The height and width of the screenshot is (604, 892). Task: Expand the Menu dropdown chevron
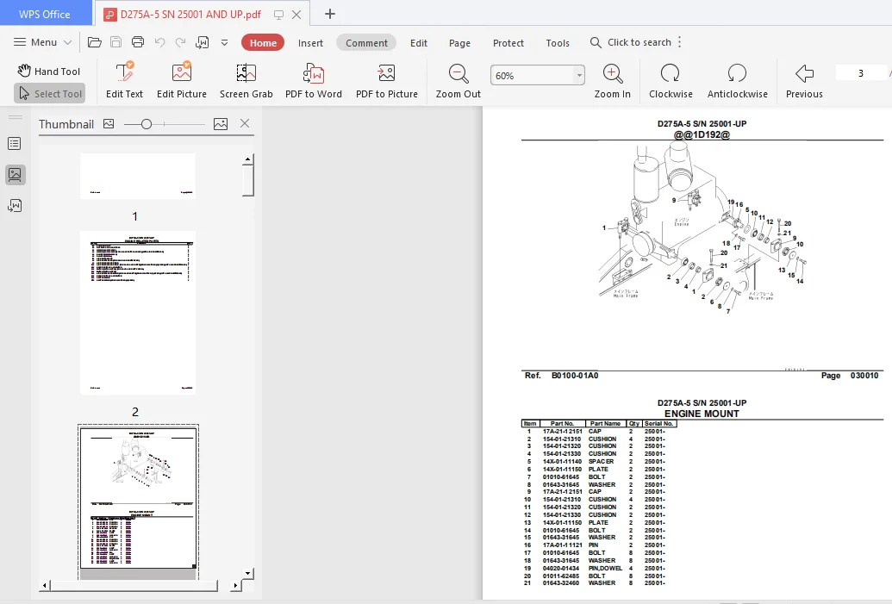point(68,43)
